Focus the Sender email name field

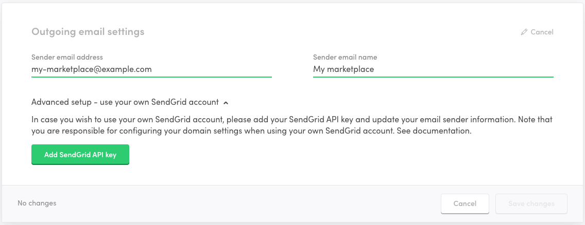[x=433, y=69]
